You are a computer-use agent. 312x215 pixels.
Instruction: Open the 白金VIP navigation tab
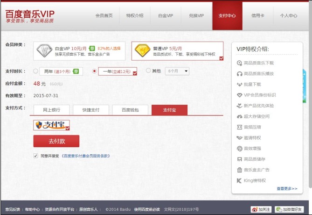tap(166, 15)
